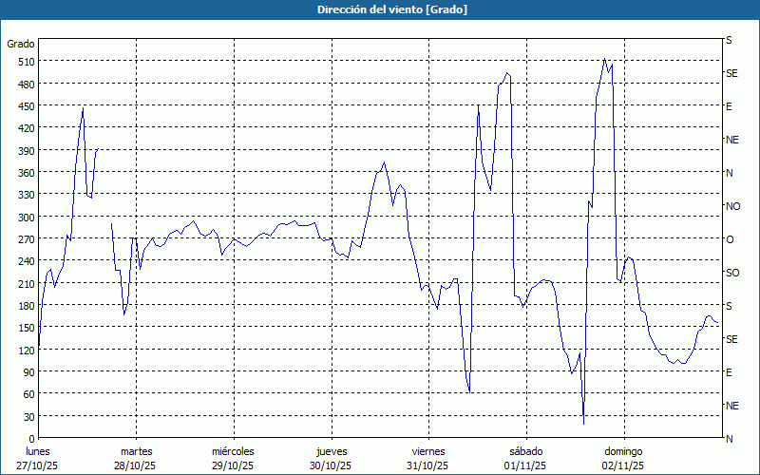Click the 'NO' compass label on the right axis
The image size is (760, 475).
732,206
